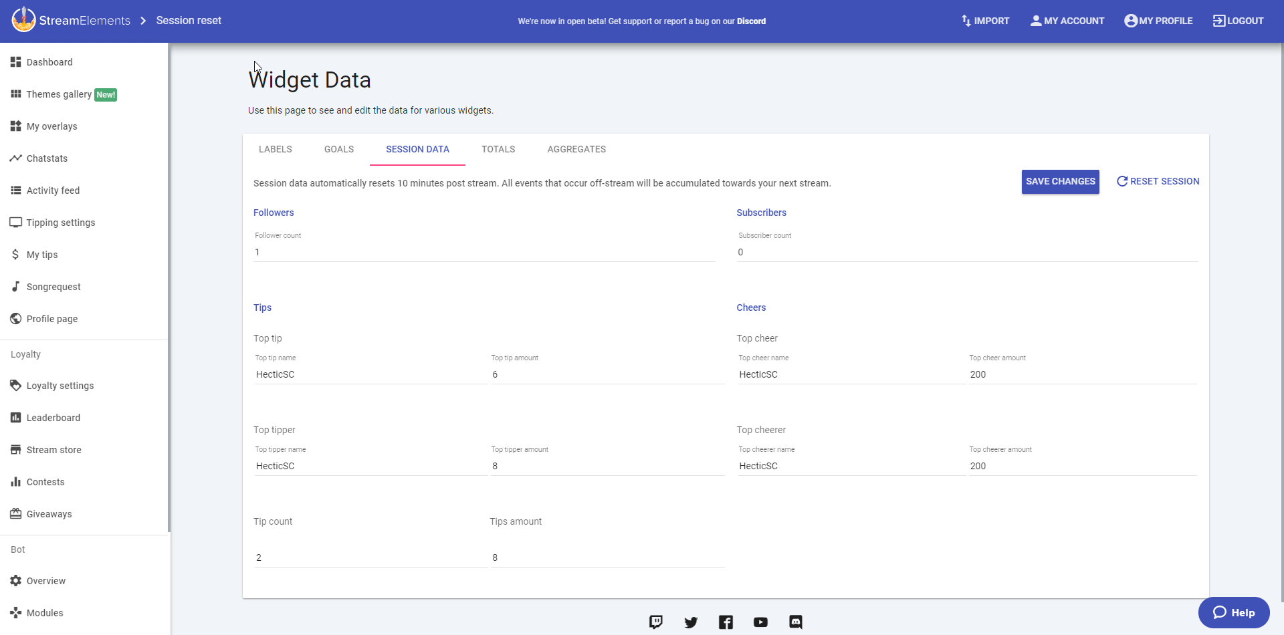The width and height of the screenshot is (1284, 635).
Task: Click the Giveaways gift icon in sidebar
Action: [16, 514]
